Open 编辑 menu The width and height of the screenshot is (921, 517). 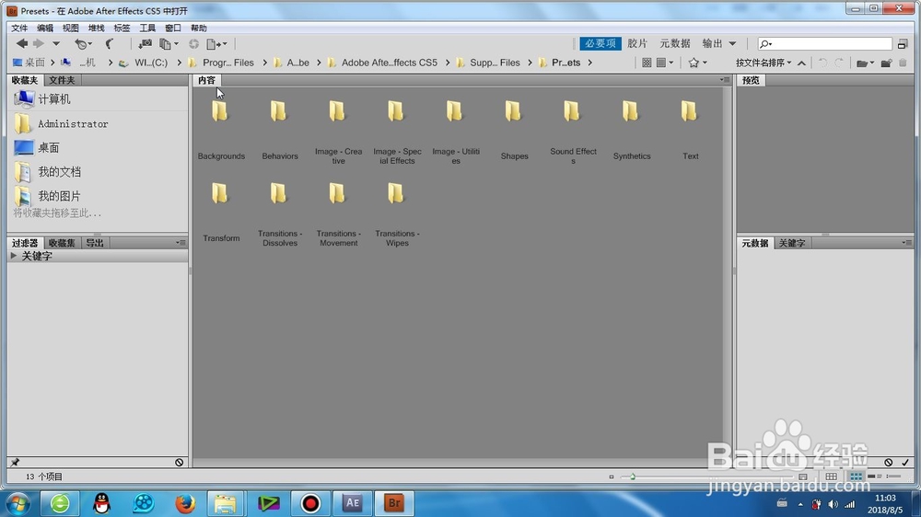tap(44, 28)
